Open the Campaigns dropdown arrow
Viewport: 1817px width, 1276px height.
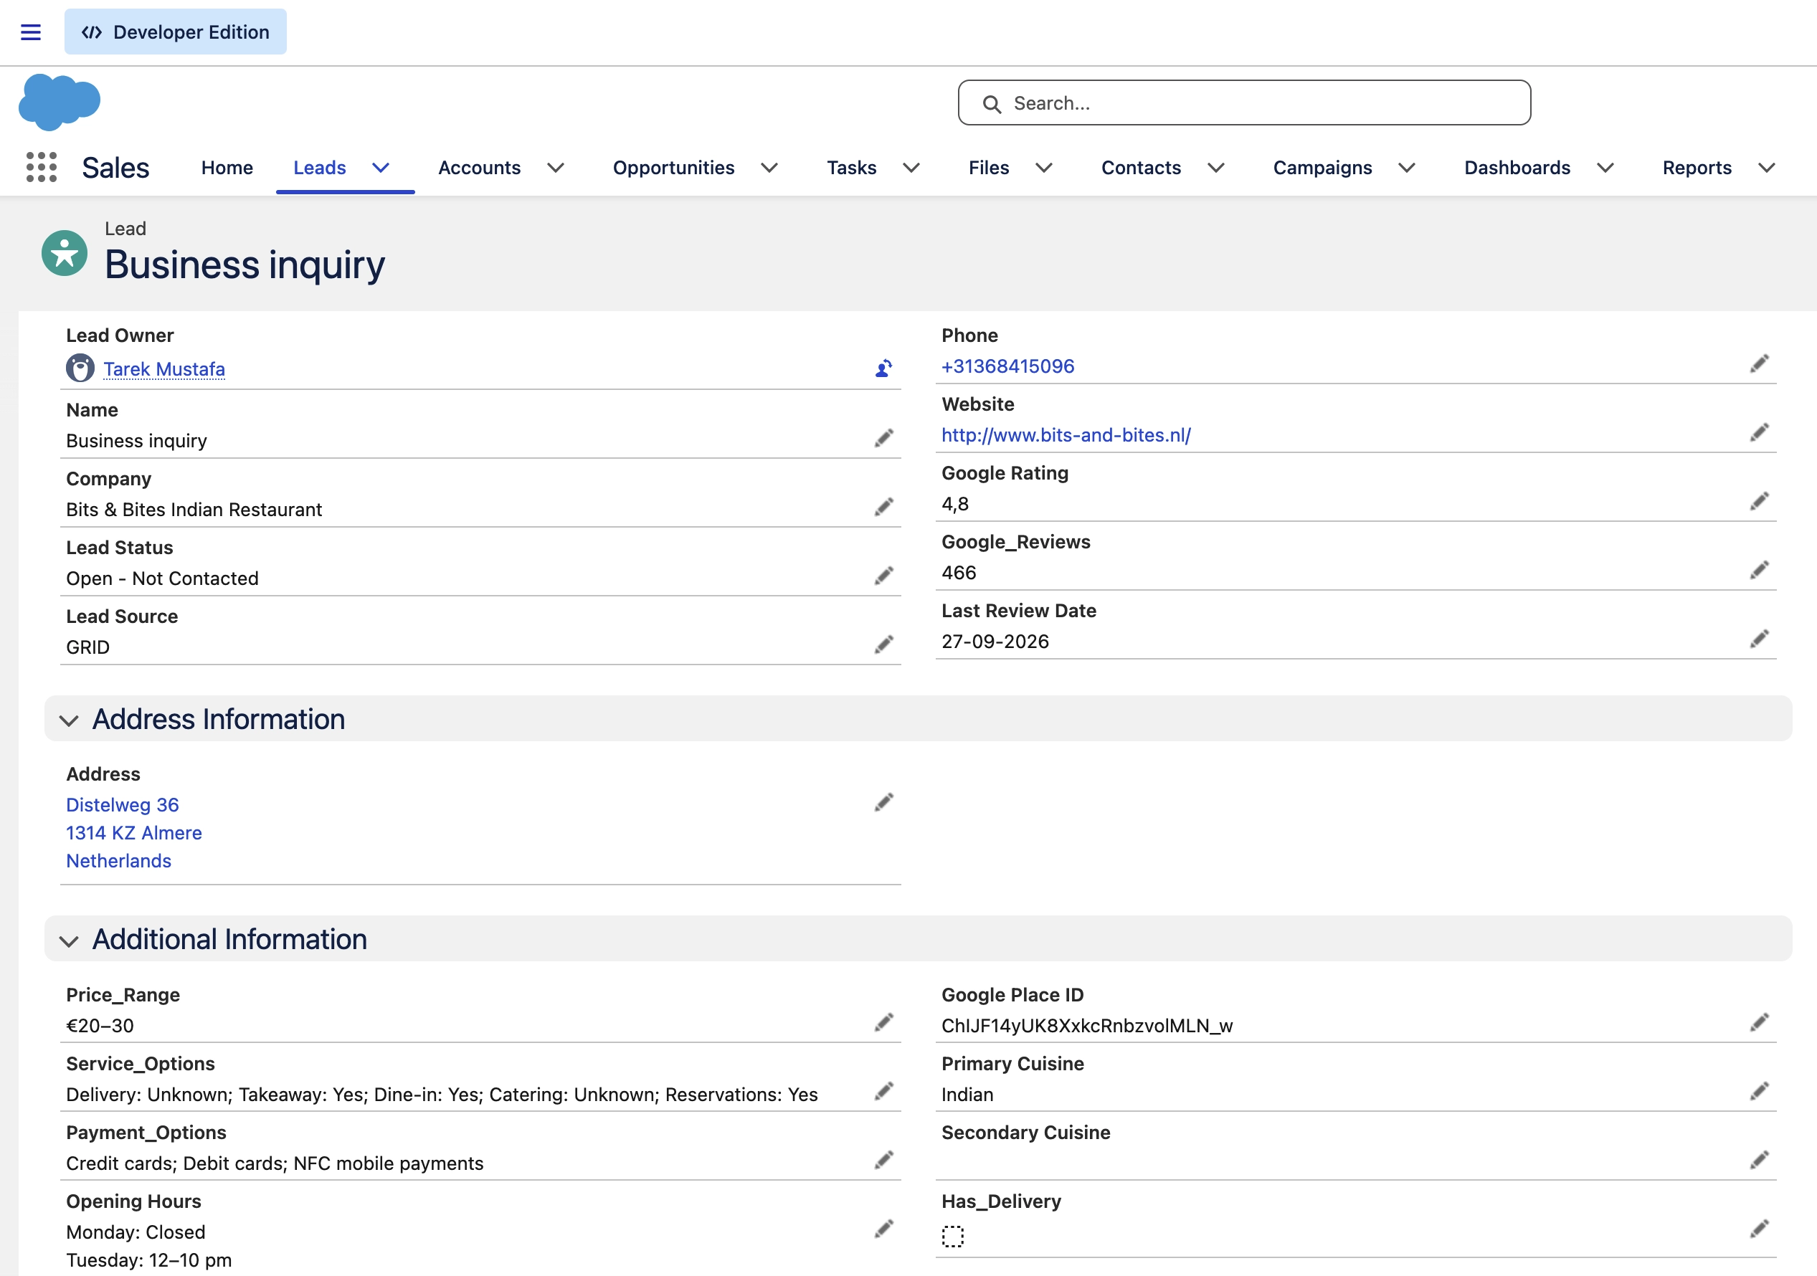coord(1406,168)
